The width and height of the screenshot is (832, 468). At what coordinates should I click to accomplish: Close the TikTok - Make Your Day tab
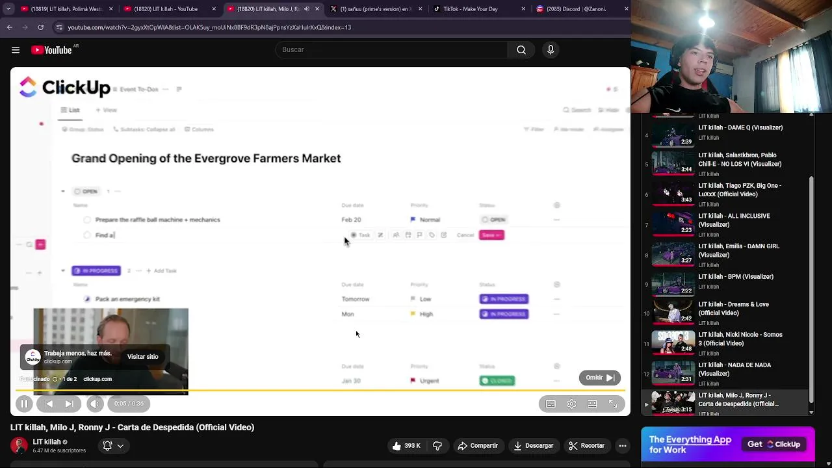click(523, 9)
